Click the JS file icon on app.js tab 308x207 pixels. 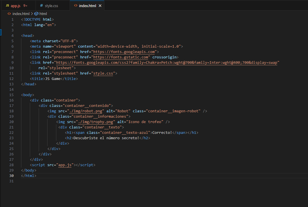(x=7, y=5)
